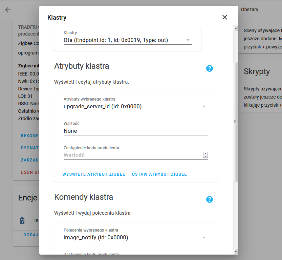
Task: Expand the image_notify command dropdown
Action: tap(136, 238)
